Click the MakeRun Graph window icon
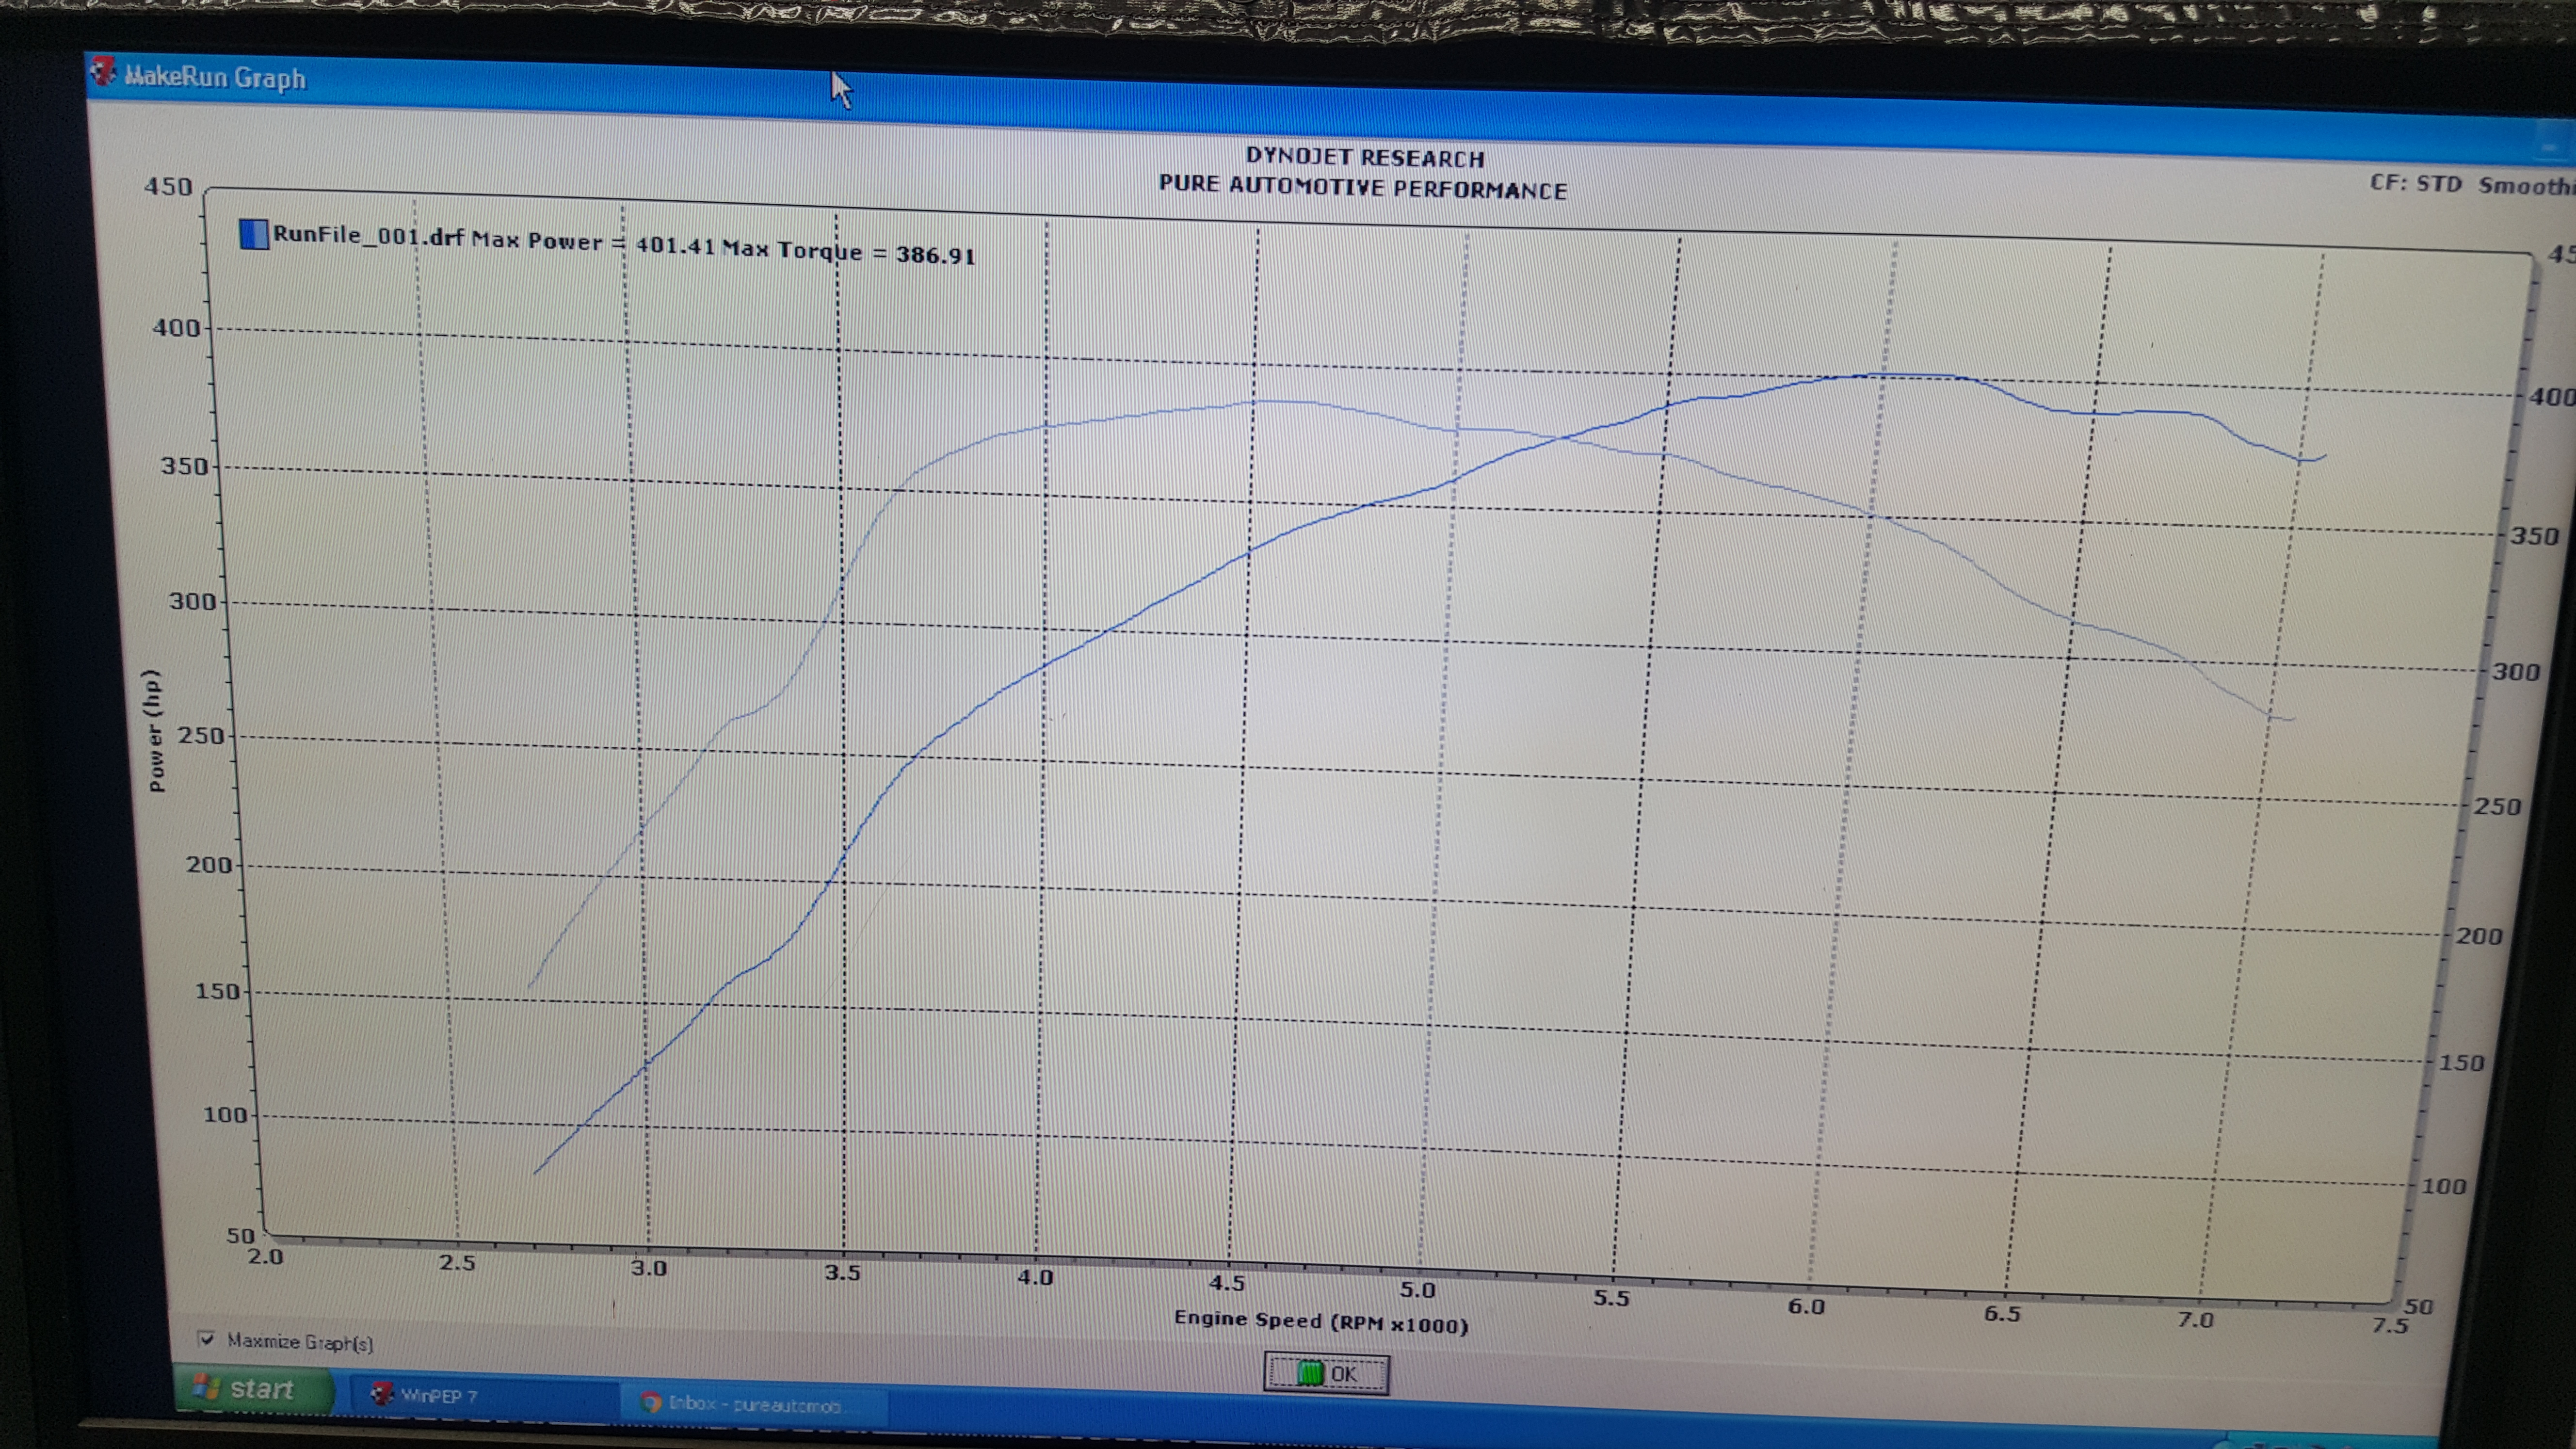This screenshot has height=1449, width=2576. tap(103, 71)
